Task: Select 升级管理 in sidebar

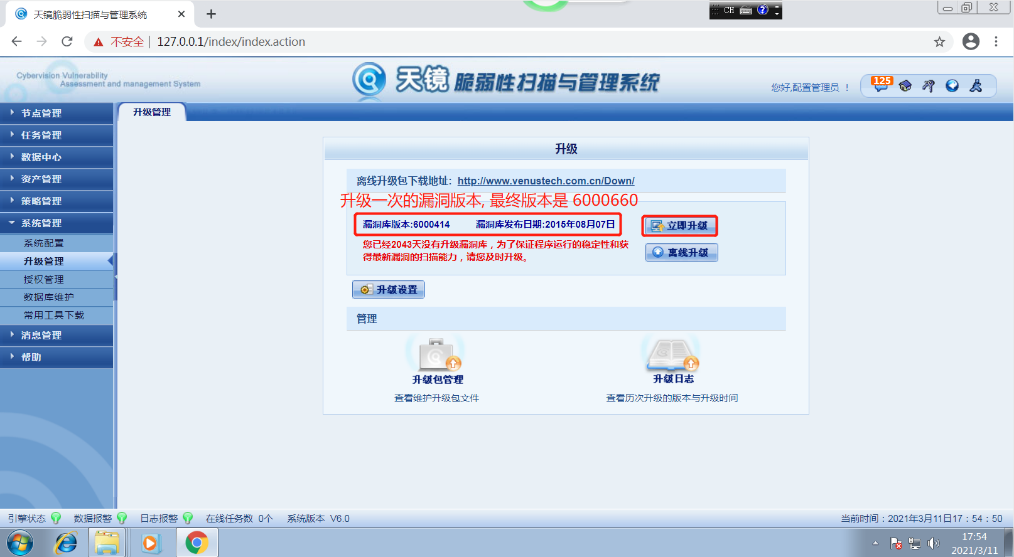Action: (x=57, y=261)
